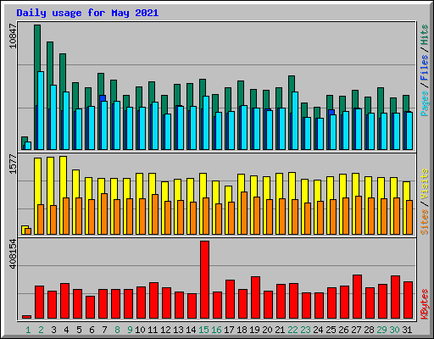Click the Visits legend label

(425, 184)
